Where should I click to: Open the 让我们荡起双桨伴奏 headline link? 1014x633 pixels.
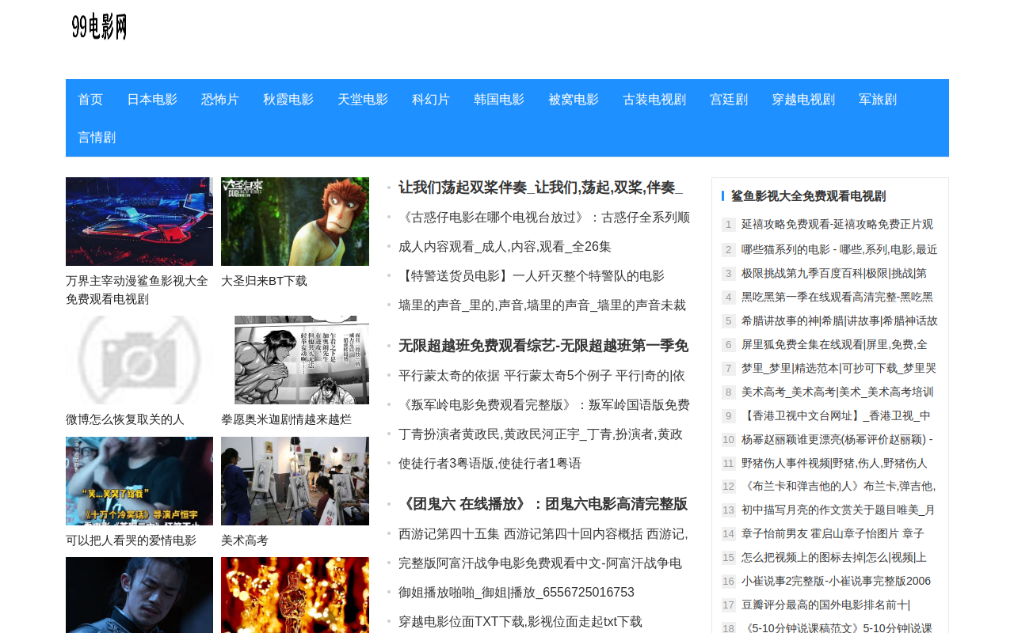(540, 188)
